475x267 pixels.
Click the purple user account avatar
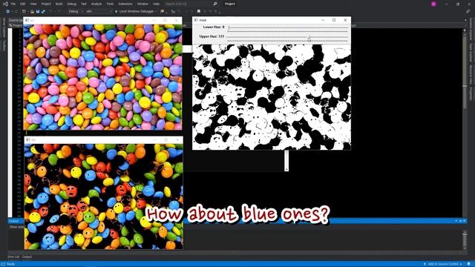coord(433,4)
